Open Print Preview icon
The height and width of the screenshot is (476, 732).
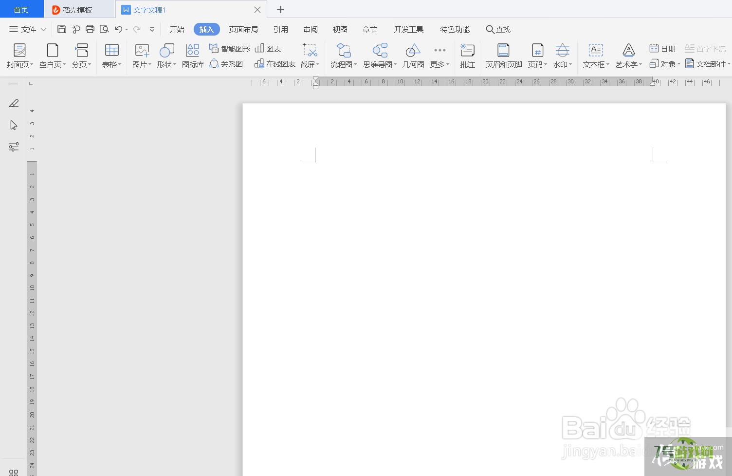104,29
